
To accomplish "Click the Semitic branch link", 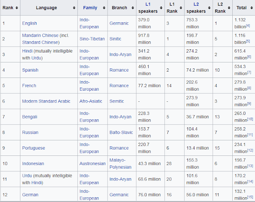I will [x=117, y=101].
